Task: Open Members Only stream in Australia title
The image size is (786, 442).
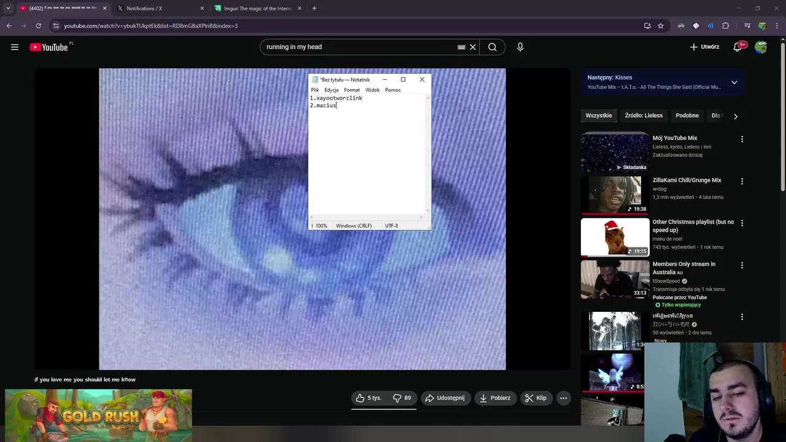Action: (x=683, y=268)
